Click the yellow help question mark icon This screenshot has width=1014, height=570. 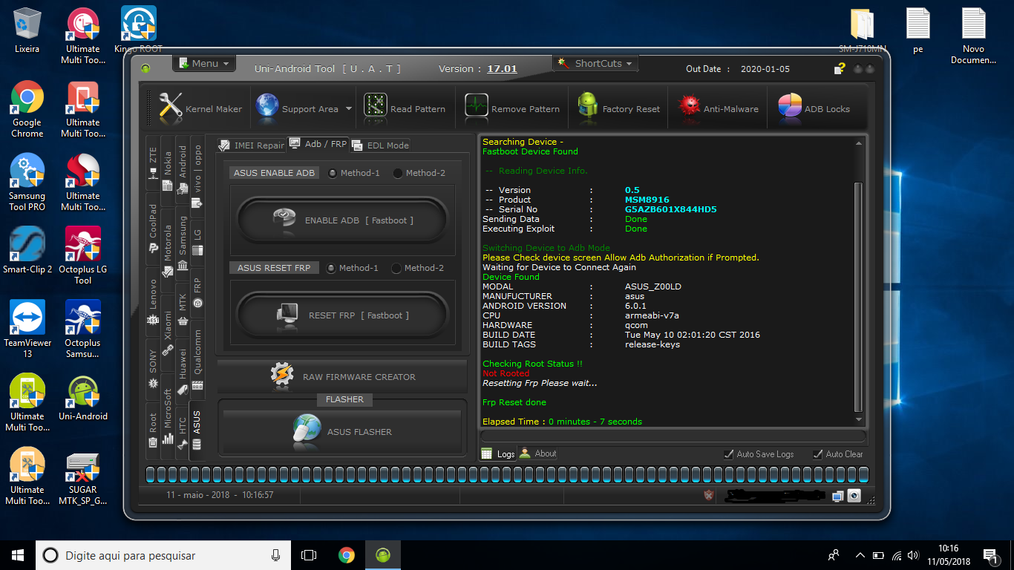840,68
